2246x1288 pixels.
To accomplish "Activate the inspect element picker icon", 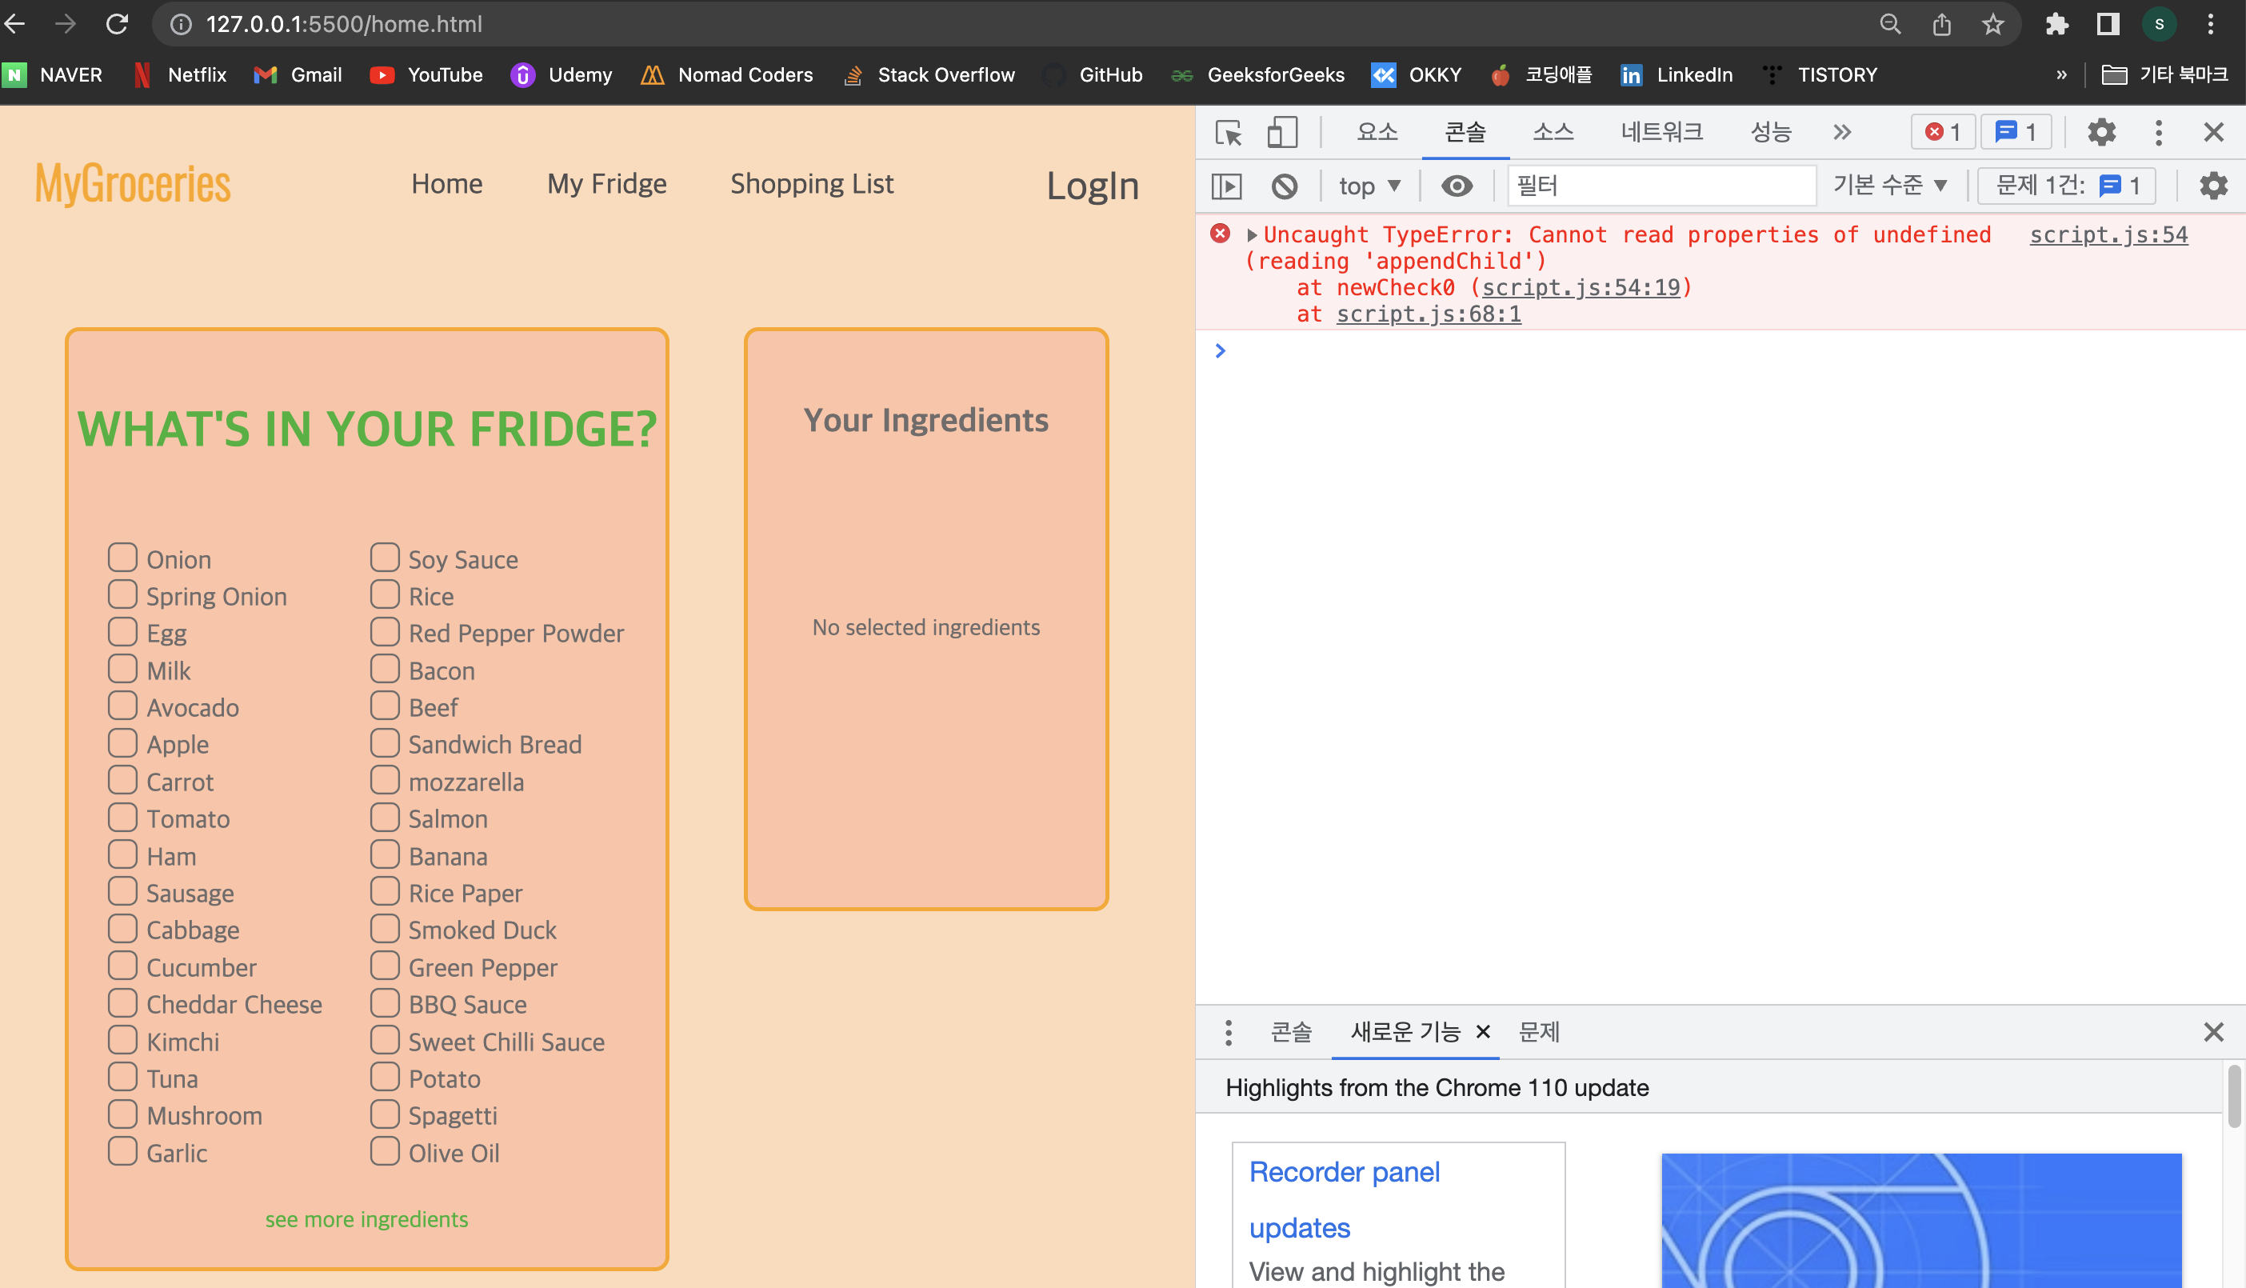I will tap(1229, 133).
